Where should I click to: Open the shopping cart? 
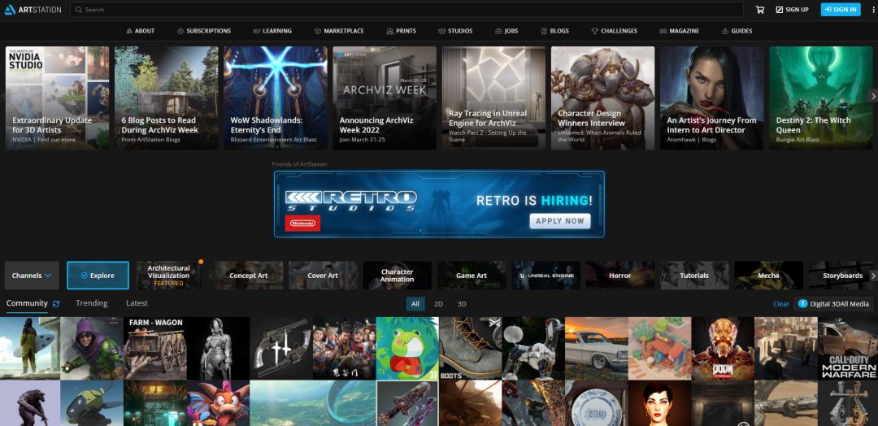pyautogui.click(x=760, y=10)
